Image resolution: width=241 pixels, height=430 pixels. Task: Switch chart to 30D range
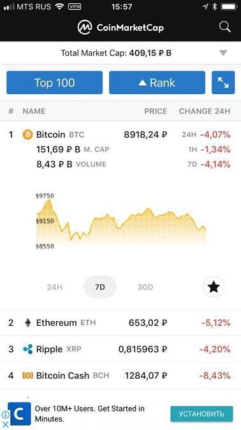145,287
